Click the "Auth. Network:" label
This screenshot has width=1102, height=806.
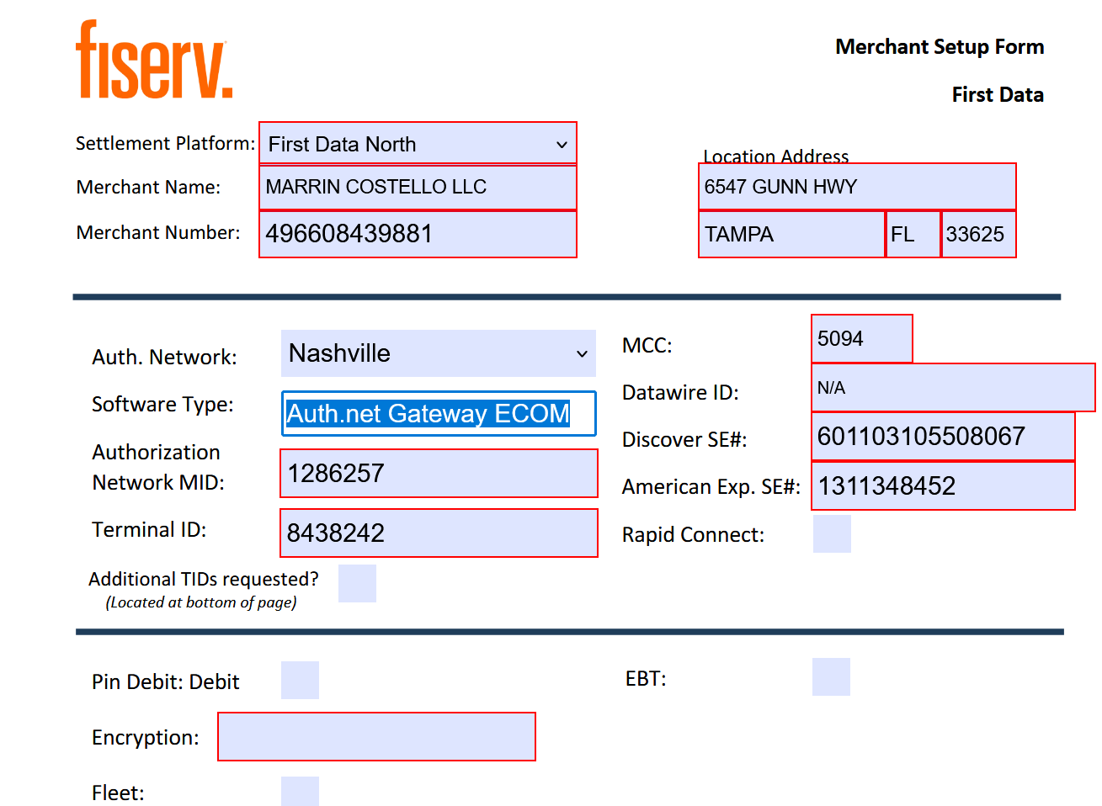pos(164,358)
